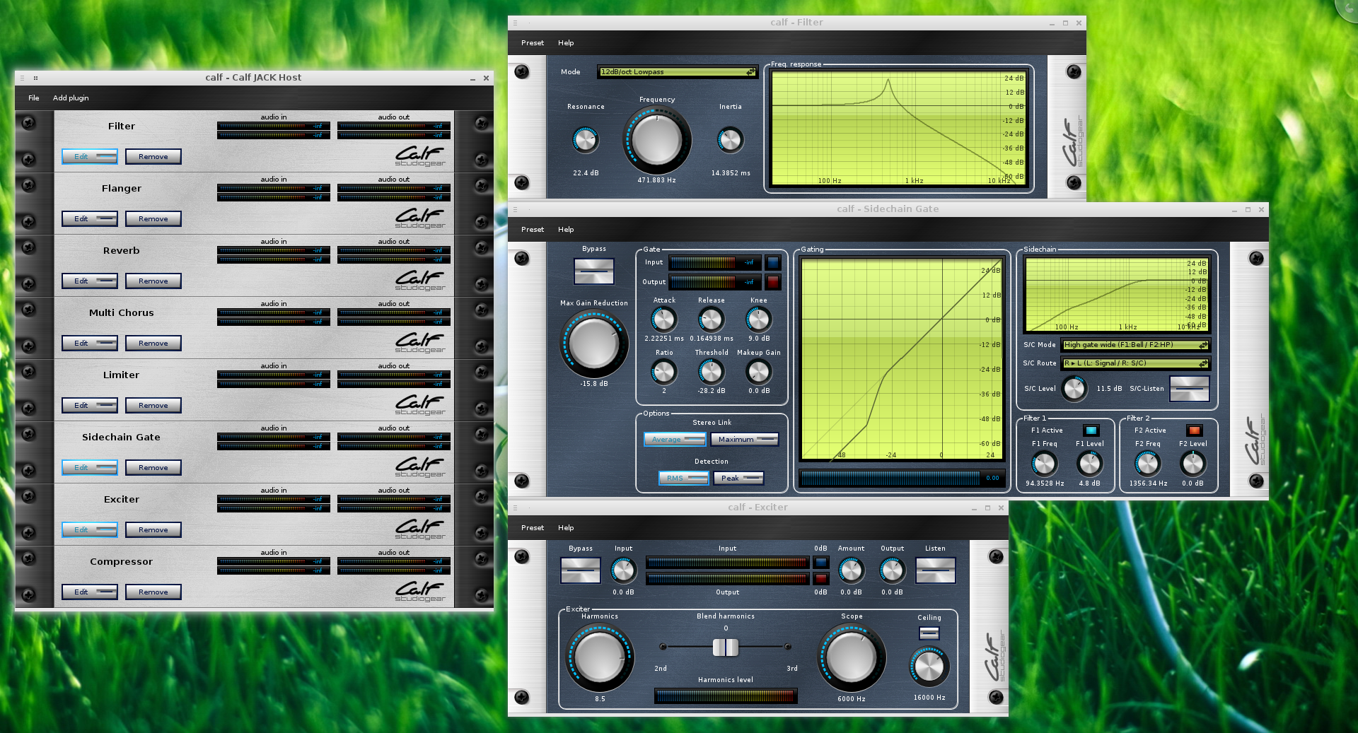Open the Filter Mode dropdown
1358x733 pixels.
[678, 72]
